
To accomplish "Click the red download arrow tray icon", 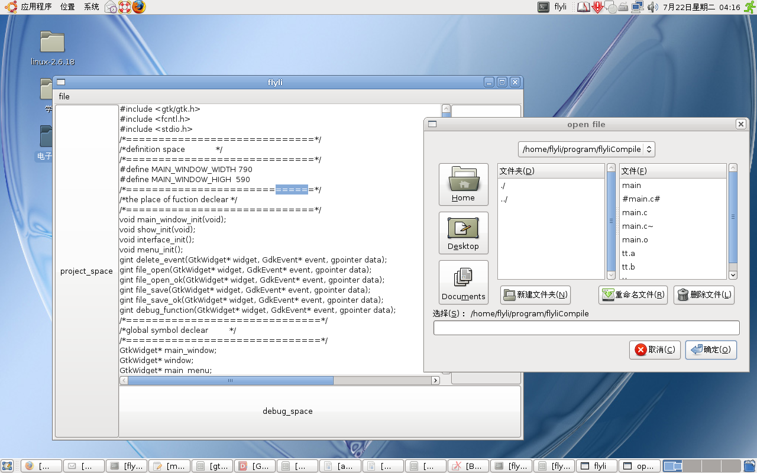I will pos(597,7).
